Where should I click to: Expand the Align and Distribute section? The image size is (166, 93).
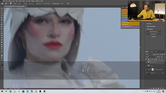pyautogui.click(x=146, y=26)
